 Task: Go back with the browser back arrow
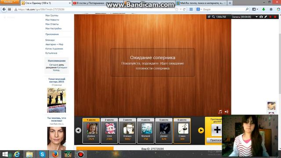point(4,9)
